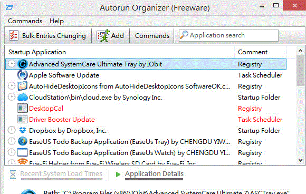Select the Apple Software Update row
The height and width of the screenshot is (194, 306).
click(x=146, y=75)
